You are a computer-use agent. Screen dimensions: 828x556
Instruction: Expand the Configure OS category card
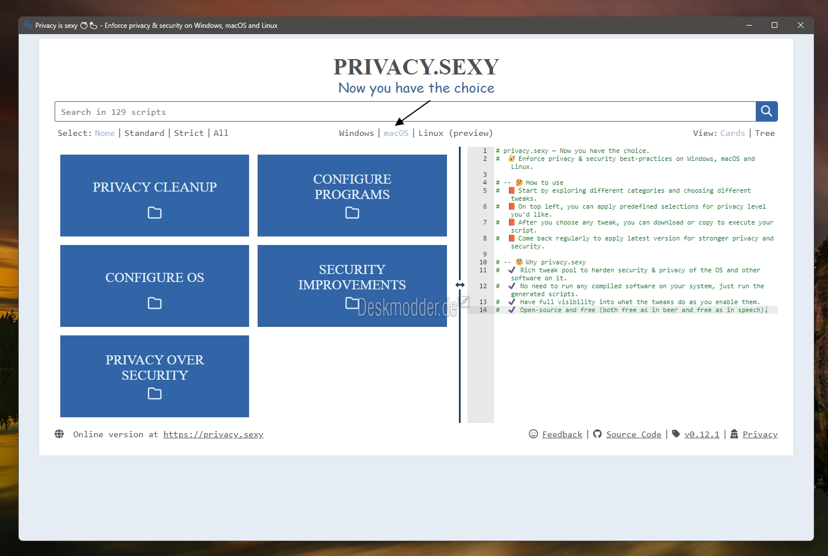(x=155, y=278)
